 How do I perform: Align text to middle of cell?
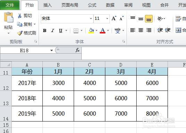[141, 19]
